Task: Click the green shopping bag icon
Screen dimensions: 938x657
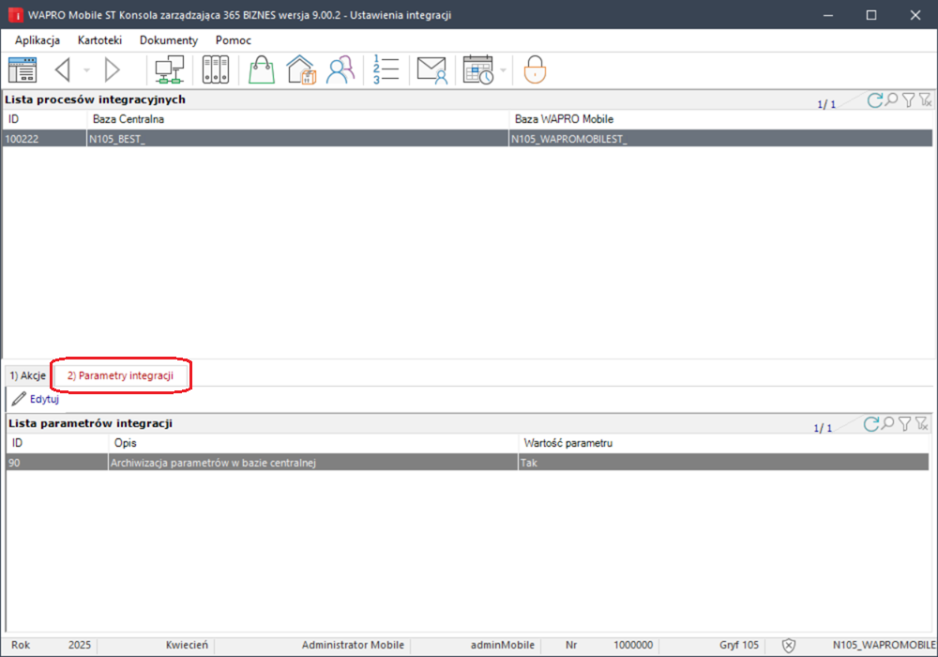Action: click(262, 70)
